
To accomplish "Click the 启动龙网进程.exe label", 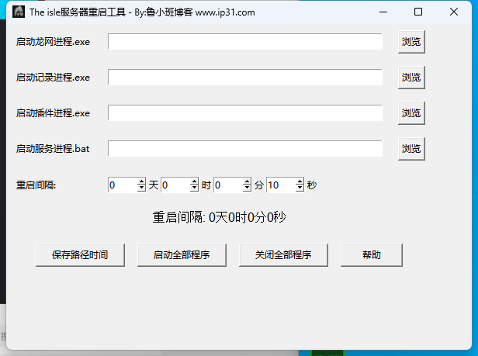I will pos(53,42).
